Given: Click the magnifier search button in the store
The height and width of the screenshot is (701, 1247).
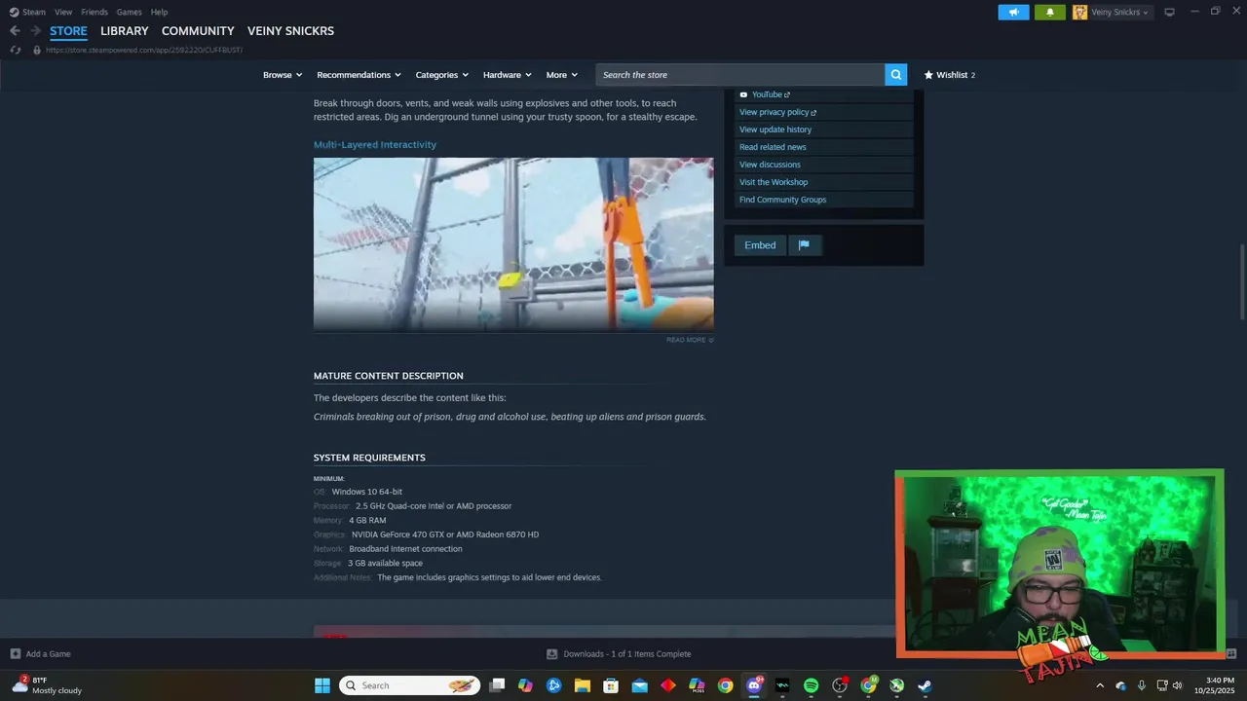Looking at the screenshot, I should (896, 75).
